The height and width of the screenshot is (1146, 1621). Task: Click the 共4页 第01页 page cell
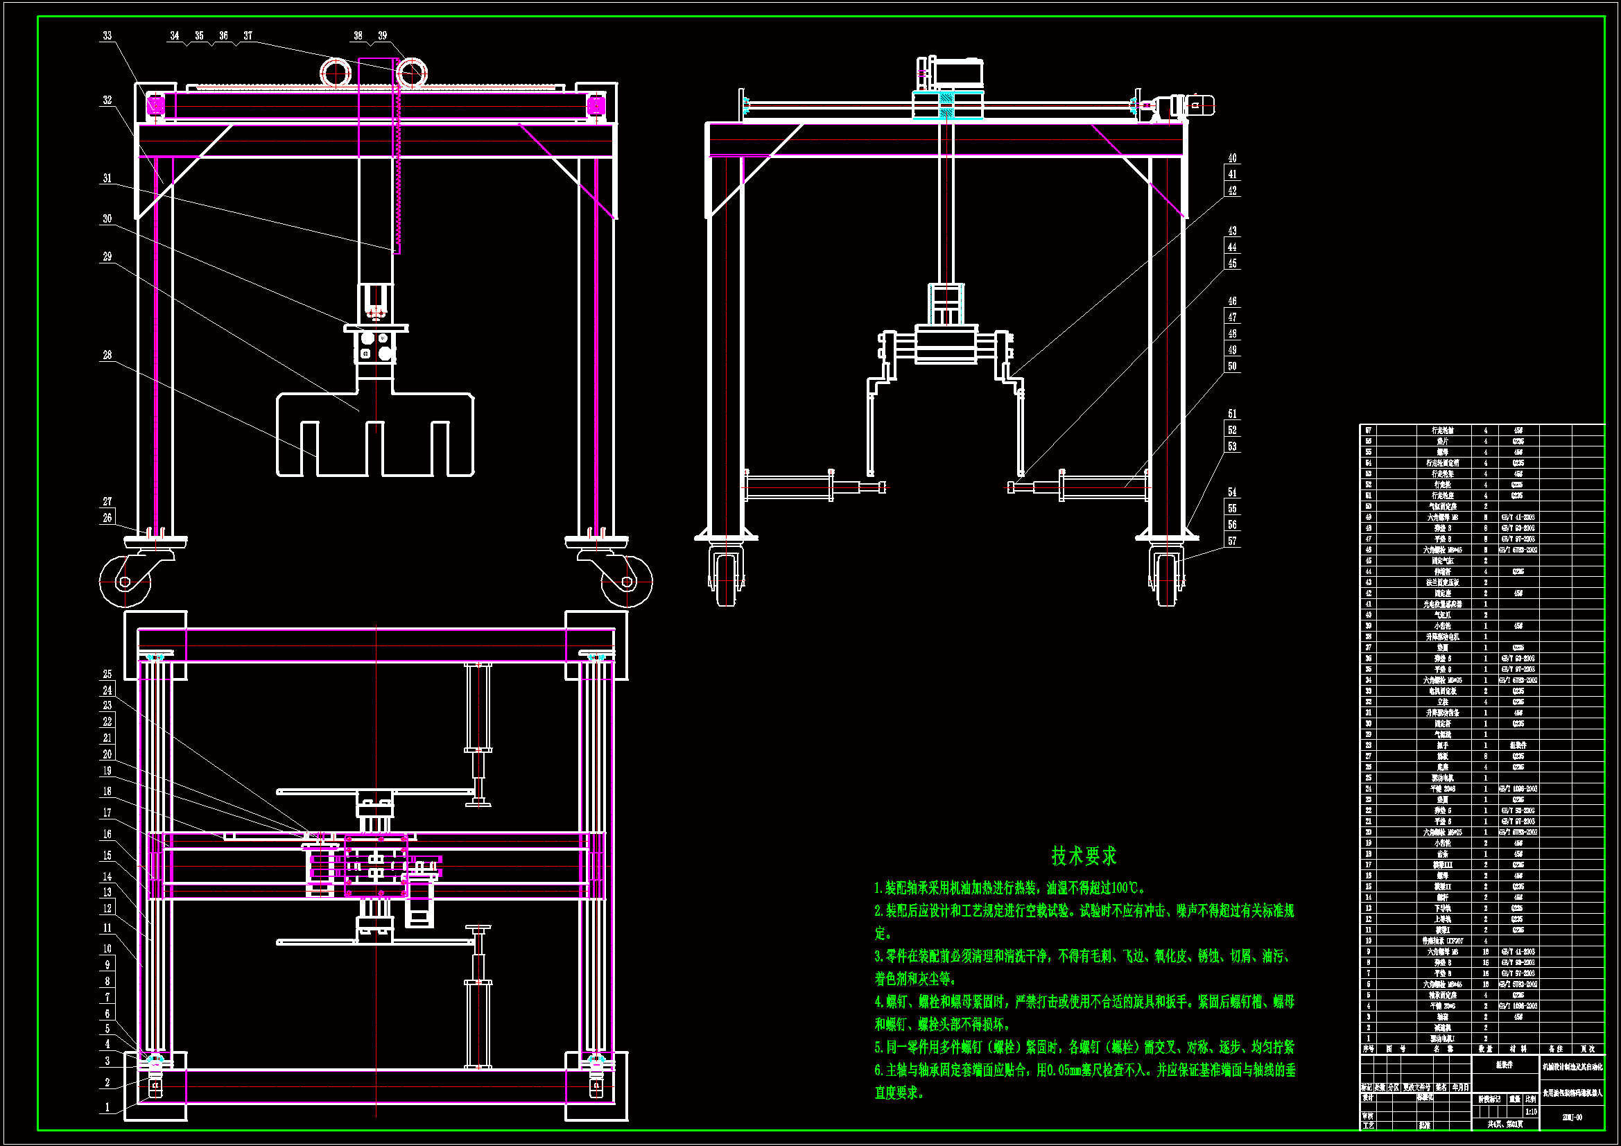tap(1505, 1124)
